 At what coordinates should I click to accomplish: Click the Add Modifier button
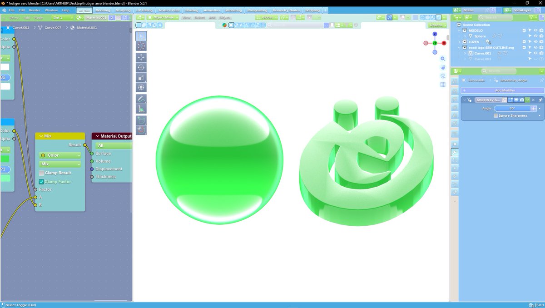tap(502, 90)
